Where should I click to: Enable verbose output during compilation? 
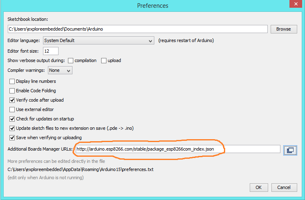pos(70,60)
